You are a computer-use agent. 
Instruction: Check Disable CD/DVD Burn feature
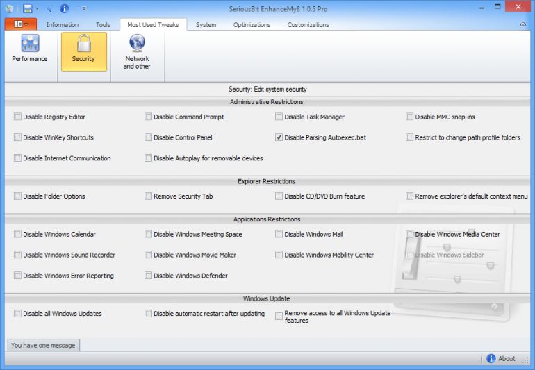(279, 196)
